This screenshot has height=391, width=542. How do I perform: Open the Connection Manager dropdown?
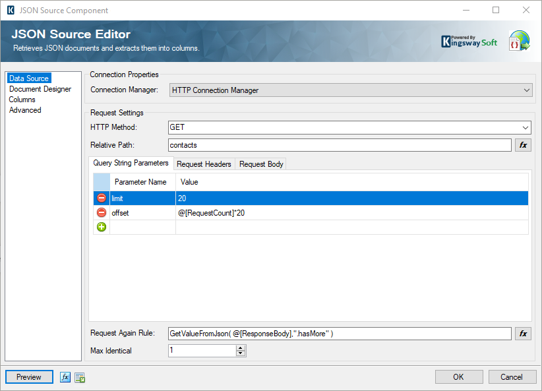pos(526,90)
